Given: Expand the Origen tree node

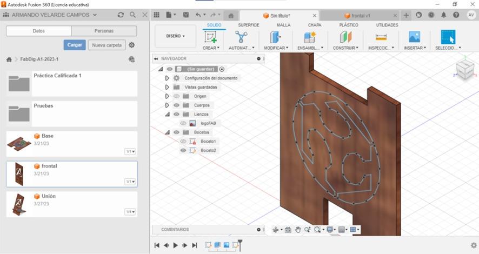Looking at the screenshot, I should [167, 96].
